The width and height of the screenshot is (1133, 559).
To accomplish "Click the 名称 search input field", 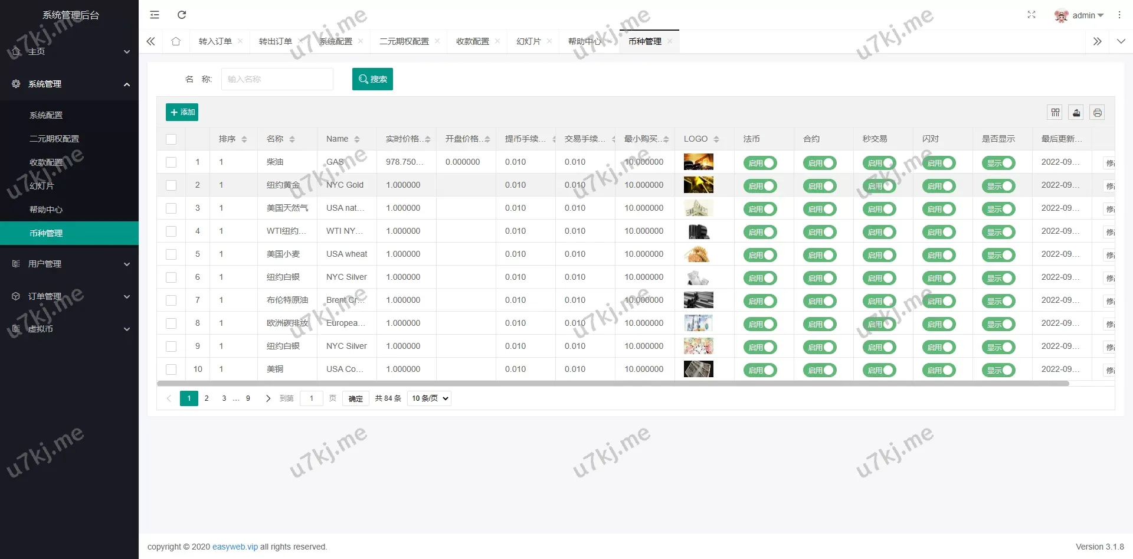I will 277,79.
